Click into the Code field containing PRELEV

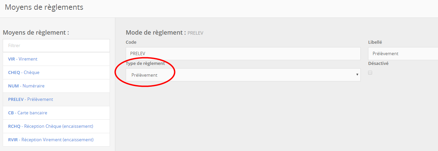(x=243, y=53)
